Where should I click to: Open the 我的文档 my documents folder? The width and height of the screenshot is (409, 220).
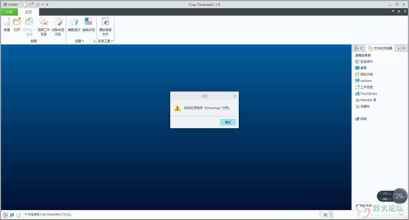(x=364, y=74)
